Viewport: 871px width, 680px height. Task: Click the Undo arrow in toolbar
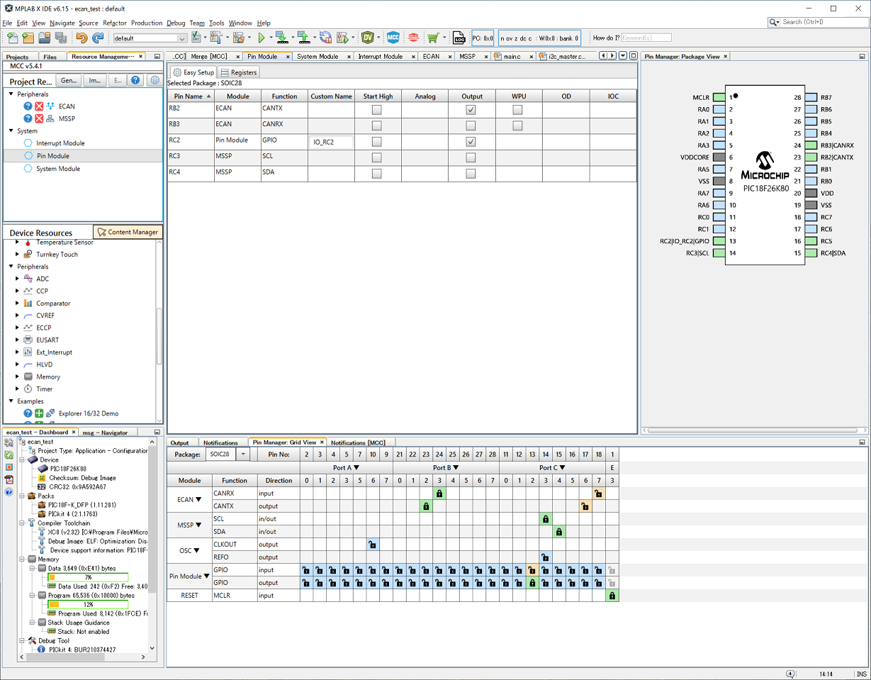point(82,38)
